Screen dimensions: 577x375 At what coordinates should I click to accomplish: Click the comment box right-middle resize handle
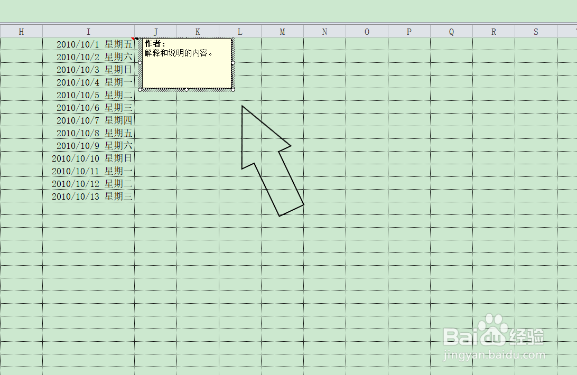click(x=233, y=63)
